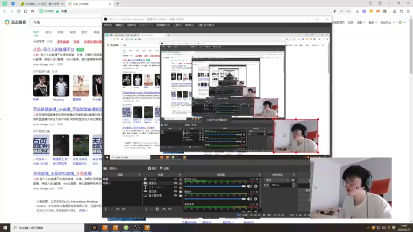Image resolution: width=413 pixels, height=232 pixels.
Task: Remove the selected source
Action: pos(151,209)
